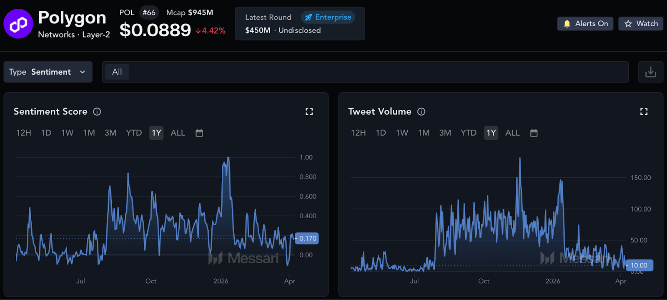Open the Type Sentiment dropdown
Viewport: 667px width, 300px height.
coord(48,72)
